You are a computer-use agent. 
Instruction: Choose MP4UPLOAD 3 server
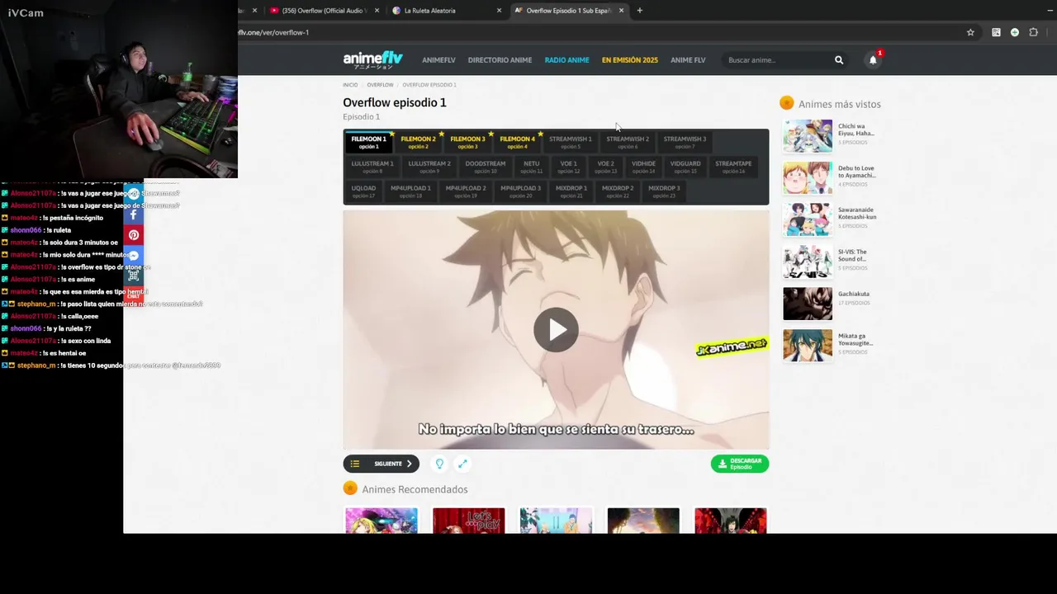[520, 191]
